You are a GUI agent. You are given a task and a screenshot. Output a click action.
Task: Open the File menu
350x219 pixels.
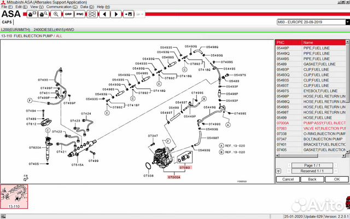4,7
